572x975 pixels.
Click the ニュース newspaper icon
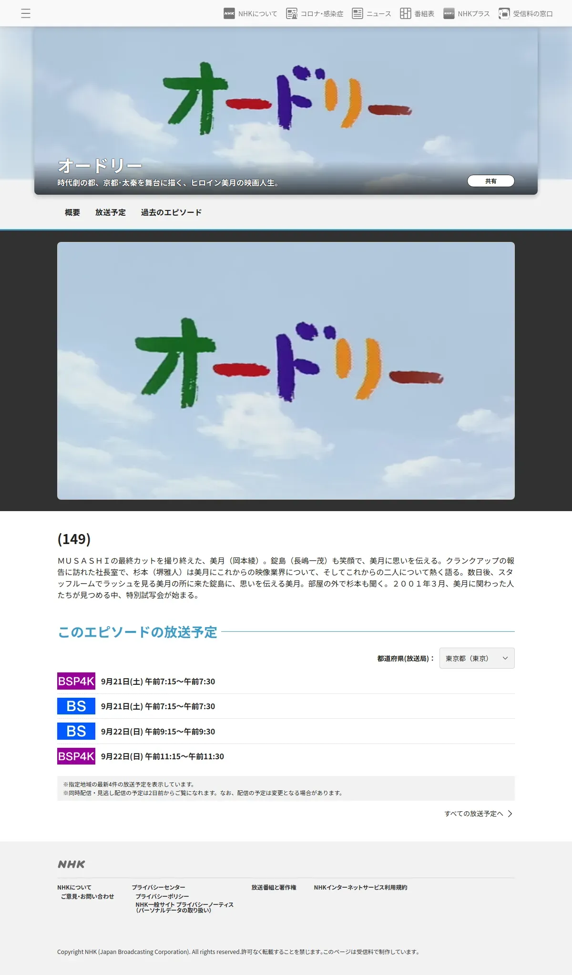click(357, 13)
